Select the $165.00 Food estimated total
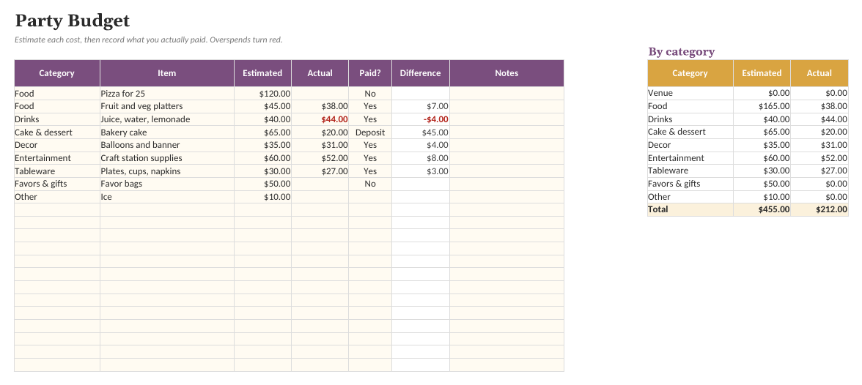862x385 pixels. pyautogui.click(x=762, y=106)
